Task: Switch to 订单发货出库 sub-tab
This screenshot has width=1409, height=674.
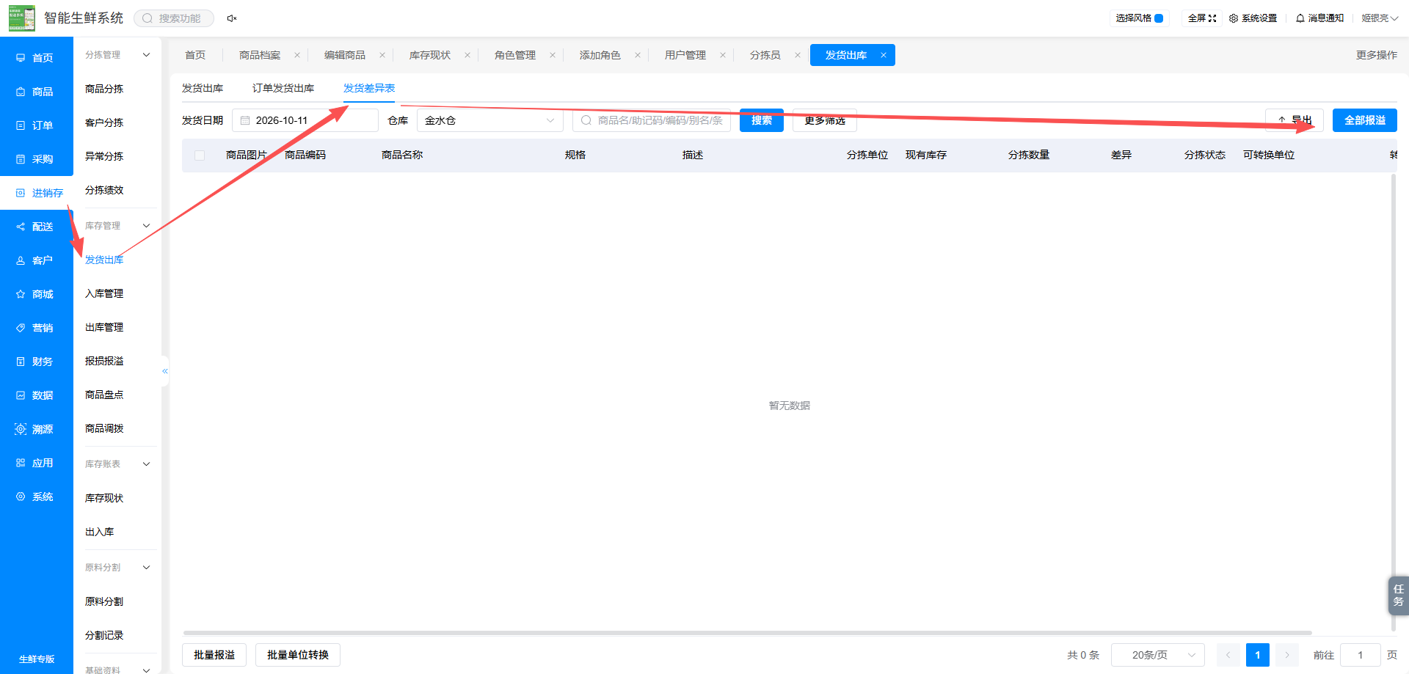Action: point(283,88)
